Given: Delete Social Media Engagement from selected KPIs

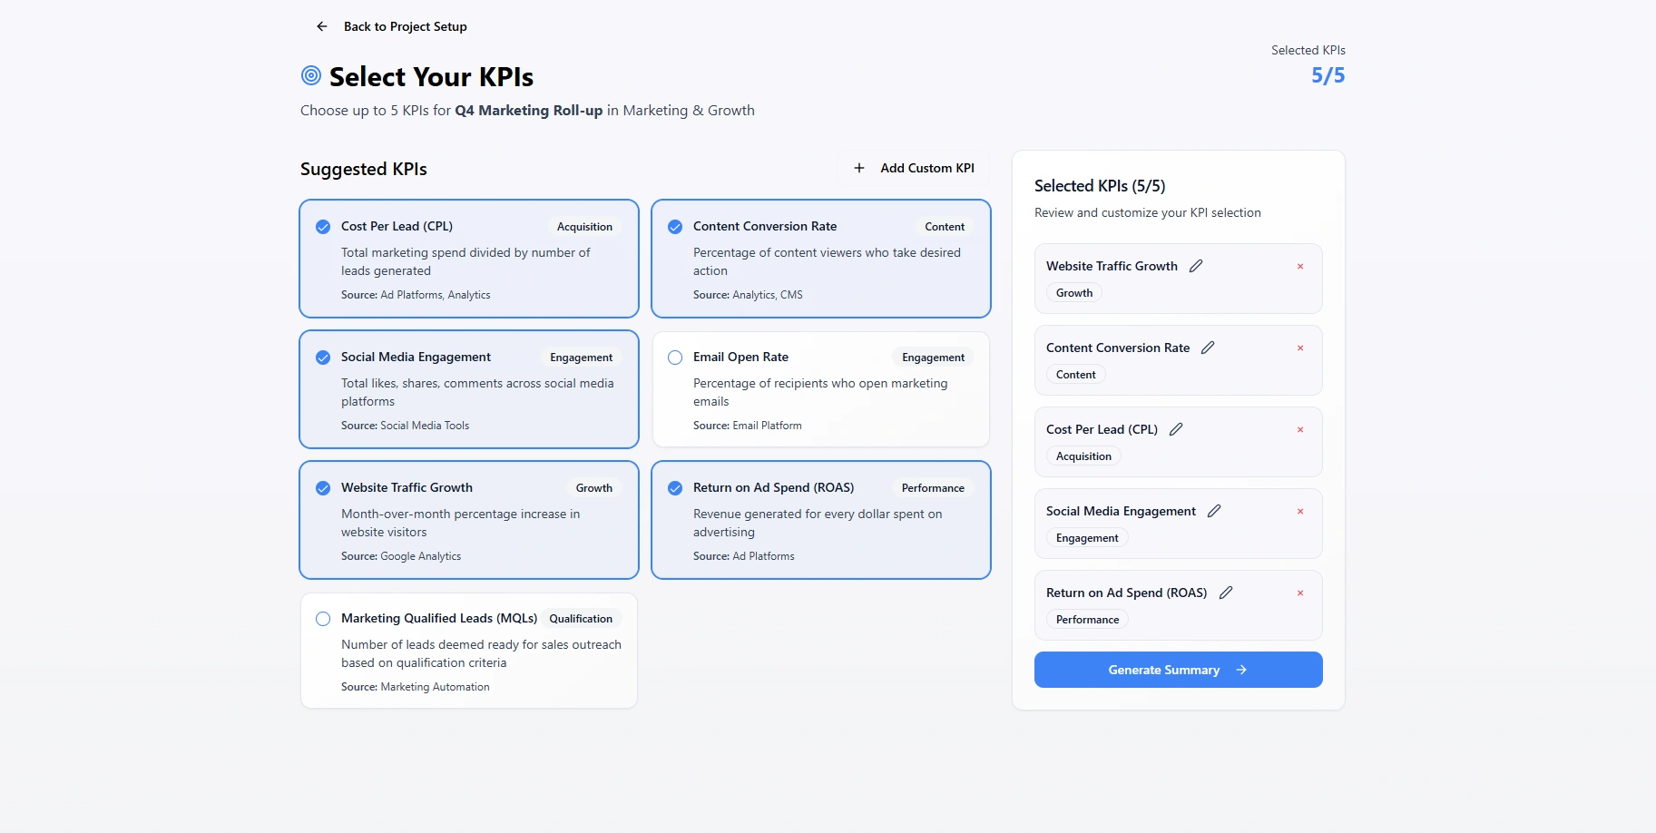Looking at the screenshot, I should coord(1300,512).
